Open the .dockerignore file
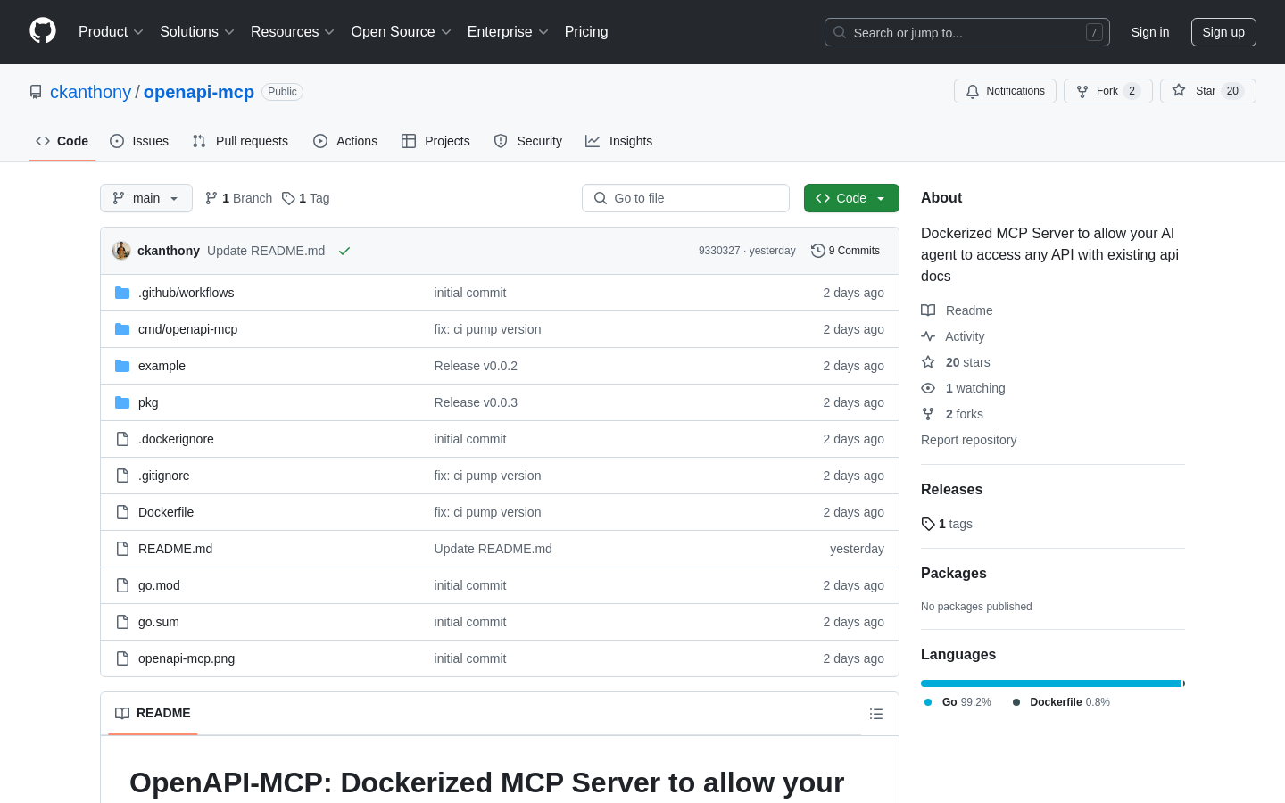1285x803 pixels. 176,439
